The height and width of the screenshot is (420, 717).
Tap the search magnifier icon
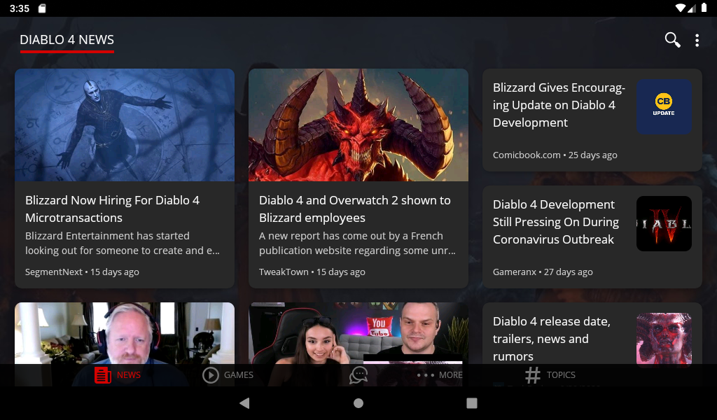[672, 40]
